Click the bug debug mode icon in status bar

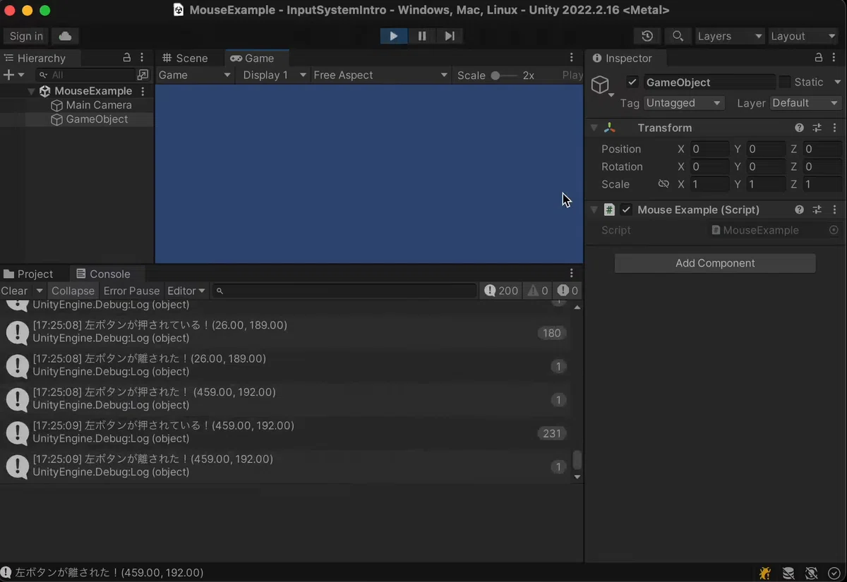click(765, 573)
